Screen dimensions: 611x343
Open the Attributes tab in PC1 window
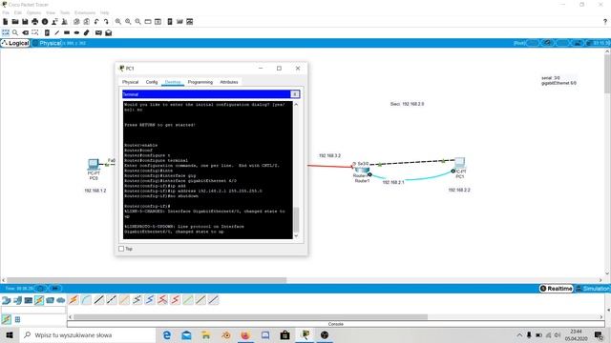[229, 82]
